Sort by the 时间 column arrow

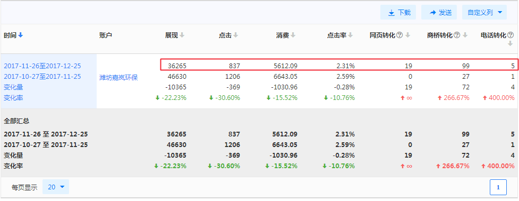coord(21,35)
